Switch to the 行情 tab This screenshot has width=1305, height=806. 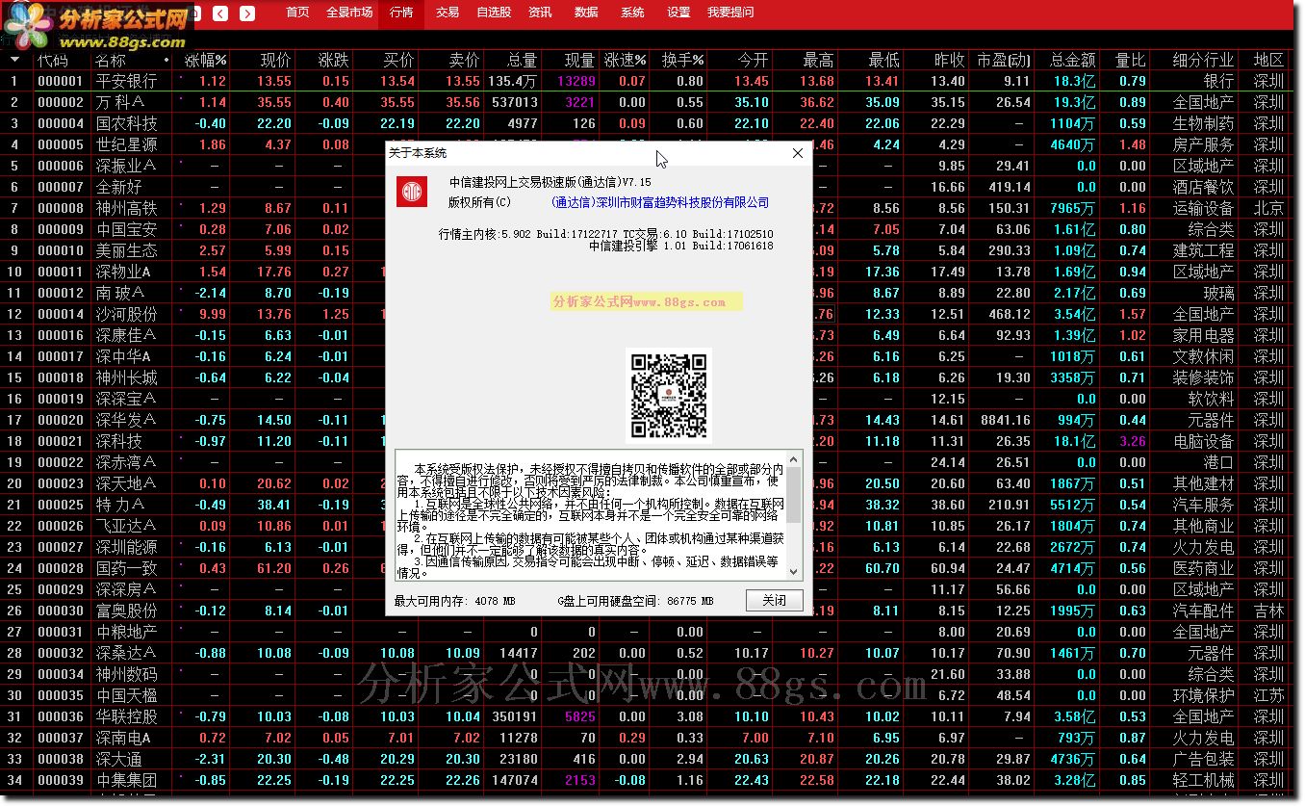[401, 13]
